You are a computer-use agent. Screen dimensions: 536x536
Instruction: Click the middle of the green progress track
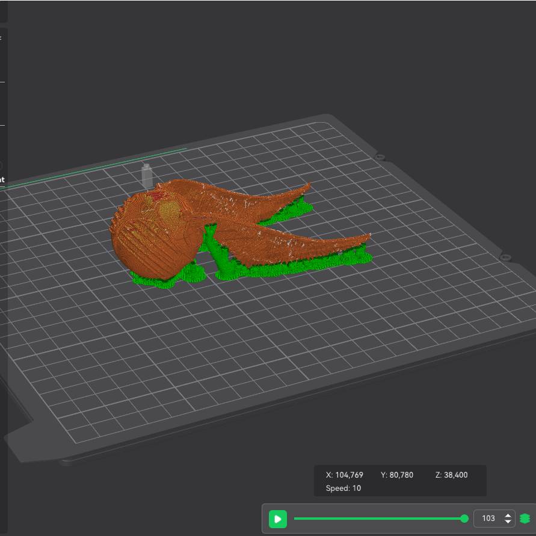pos(379,519)
